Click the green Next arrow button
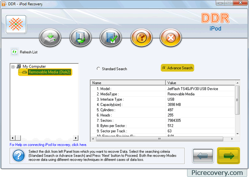The width and height of the screenshot is (249, 177). 229,156
